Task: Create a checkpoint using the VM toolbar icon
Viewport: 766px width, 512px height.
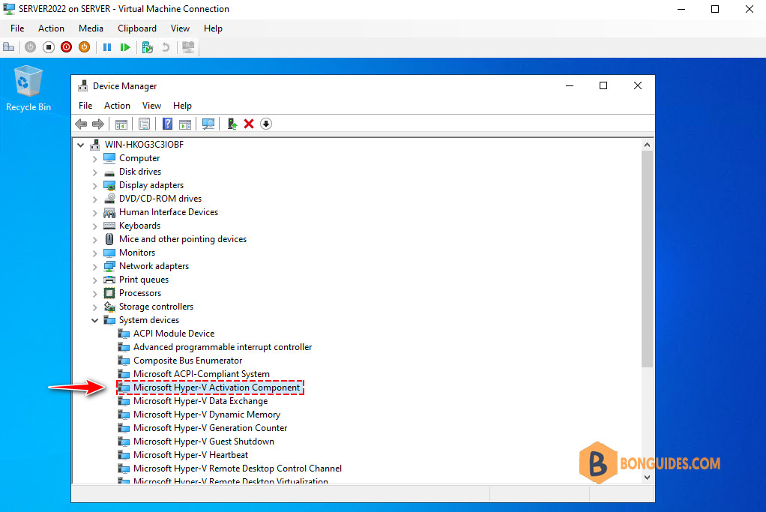Action: click(x=148, y=47)
